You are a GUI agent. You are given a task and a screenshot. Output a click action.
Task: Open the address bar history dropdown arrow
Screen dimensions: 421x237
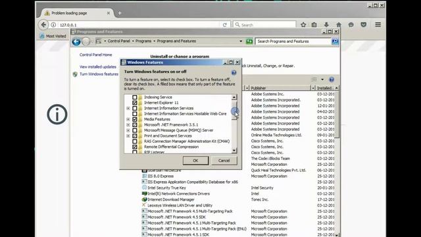pos(241,41)
